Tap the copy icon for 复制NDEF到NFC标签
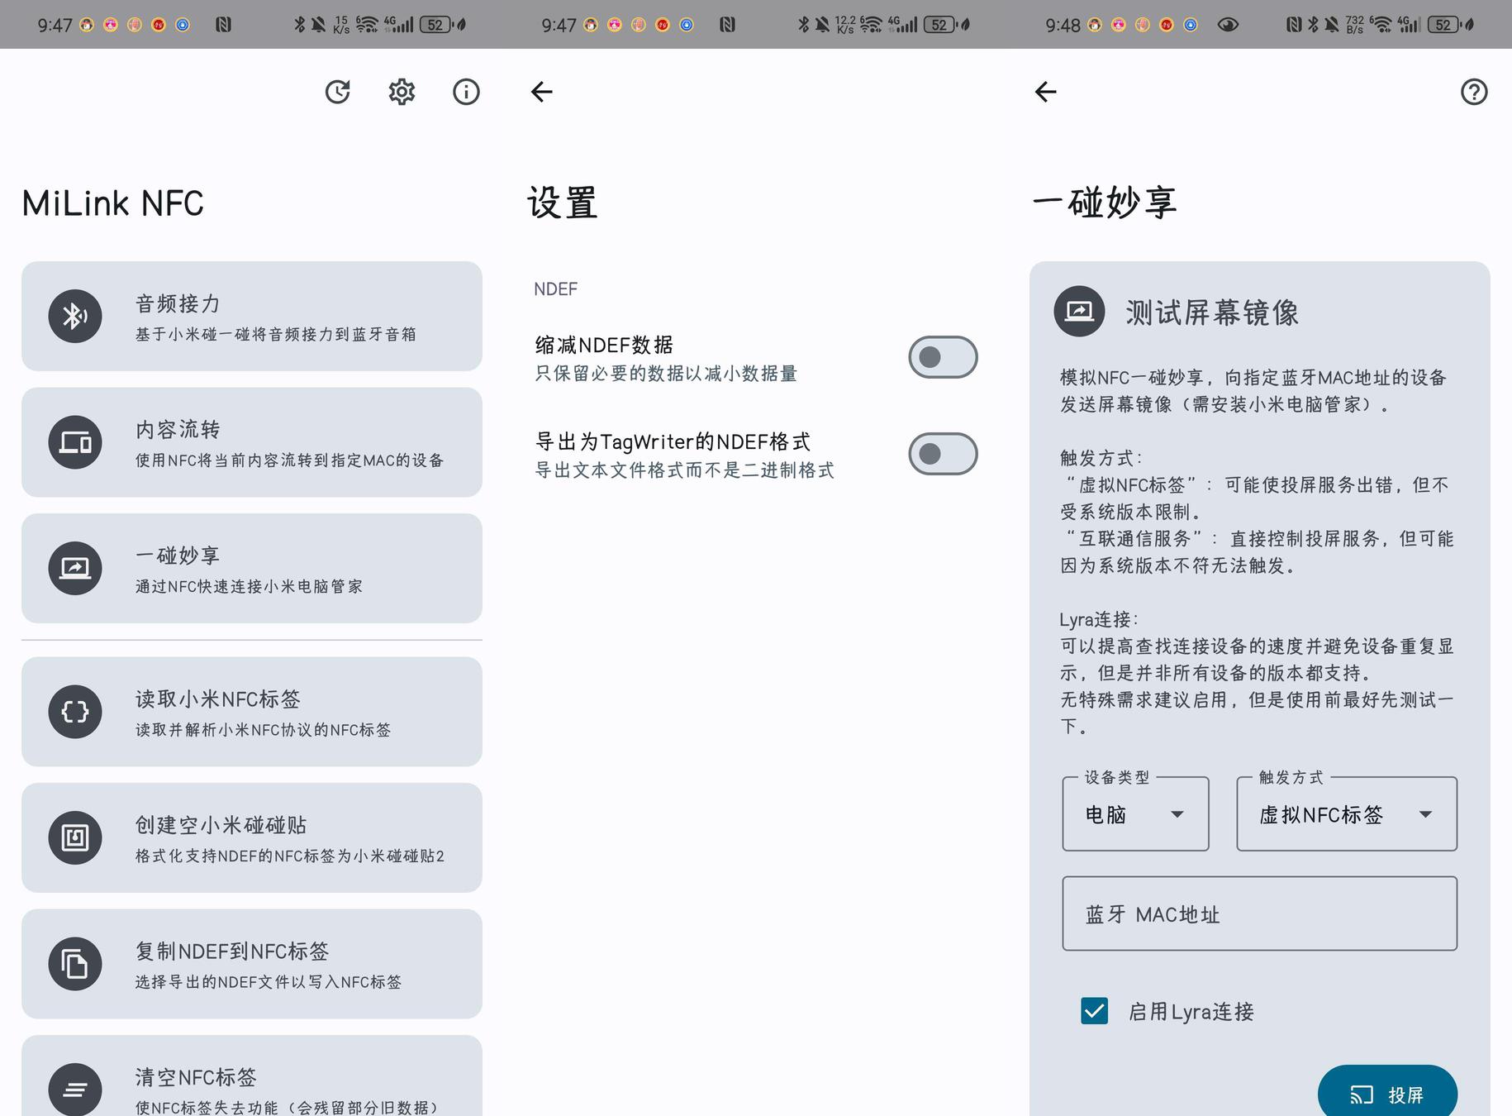 tap(75, 964)
